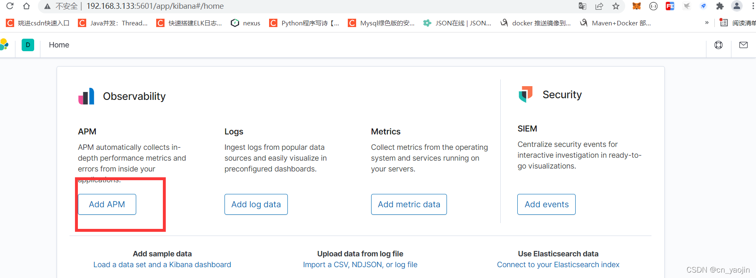Open the docker 推送镜像 bookmark
The image size is (756, 278).
point(535,23)
